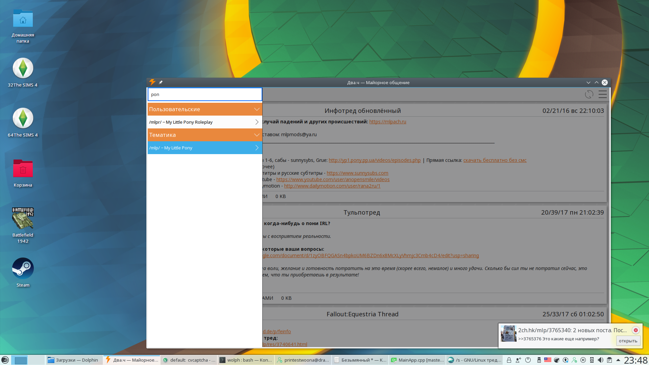649x365 pixels.
Task: Click the Инфотред обновлённый thread title
Action: pyautogui.click(x=363, y=111)
